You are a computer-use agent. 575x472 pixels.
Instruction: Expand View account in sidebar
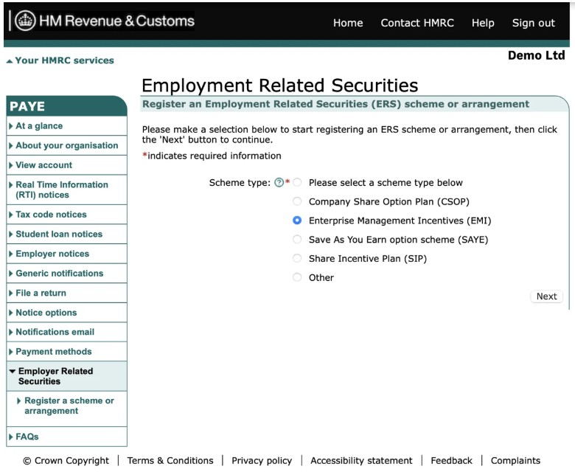click(x=67, y=165)
